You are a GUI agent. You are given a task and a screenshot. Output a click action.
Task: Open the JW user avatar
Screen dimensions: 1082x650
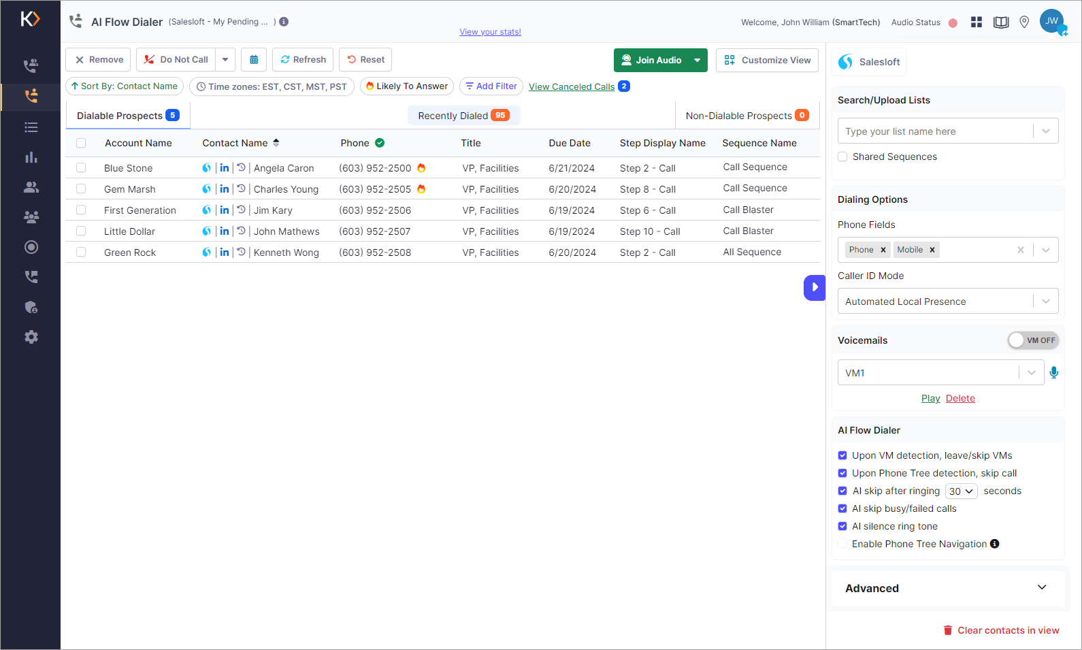coord(1052,21)
